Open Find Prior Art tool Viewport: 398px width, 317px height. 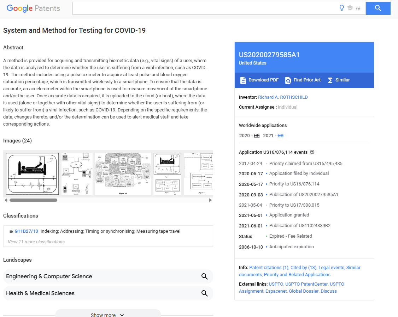pyautogui.click(x=303, y=80)
